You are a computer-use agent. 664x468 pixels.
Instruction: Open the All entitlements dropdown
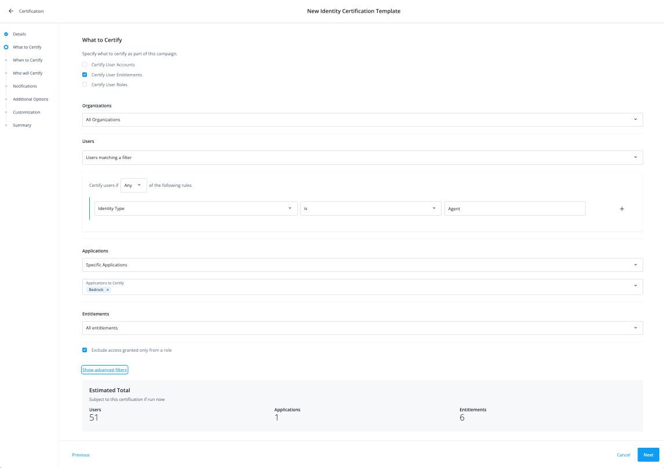(x=363, y=328)
